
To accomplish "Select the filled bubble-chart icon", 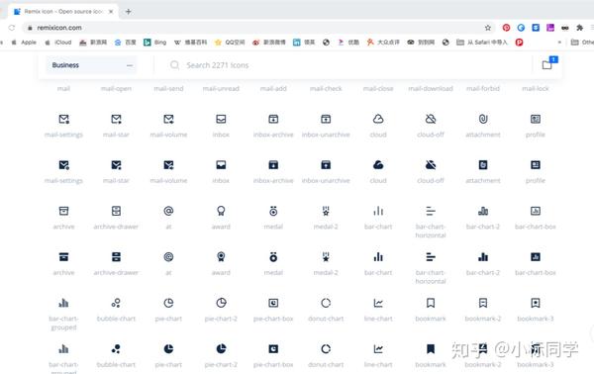I will tap(116, 349).
